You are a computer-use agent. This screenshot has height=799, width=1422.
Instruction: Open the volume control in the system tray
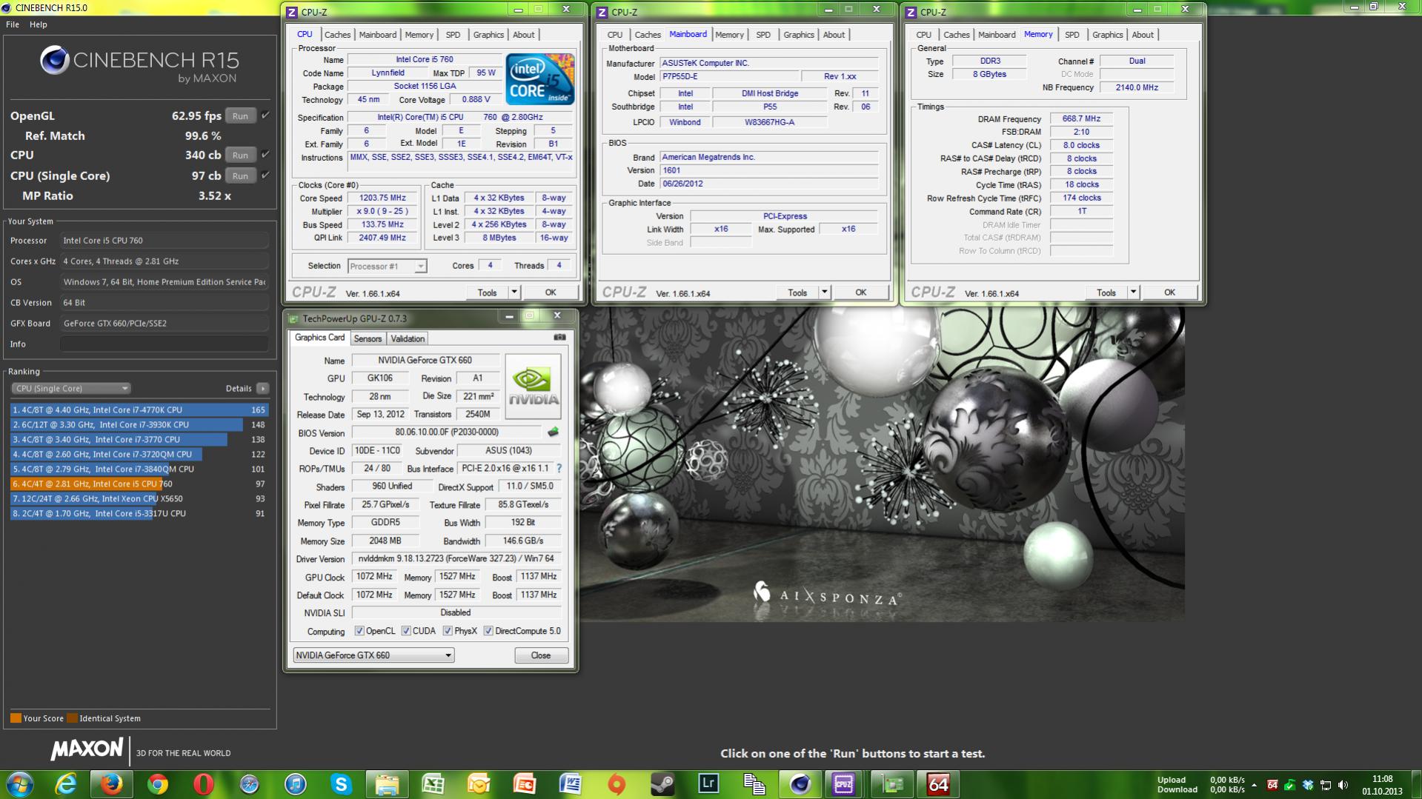[x=1343, y=785]
